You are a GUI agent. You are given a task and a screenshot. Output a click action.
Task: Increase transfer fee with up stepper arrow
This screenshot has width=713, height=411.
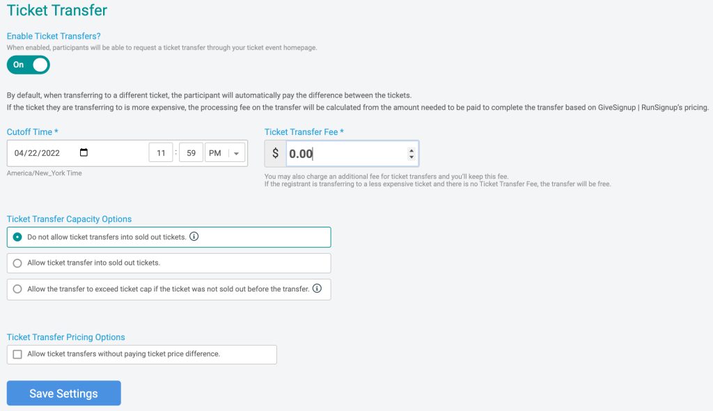click(411, 150)
